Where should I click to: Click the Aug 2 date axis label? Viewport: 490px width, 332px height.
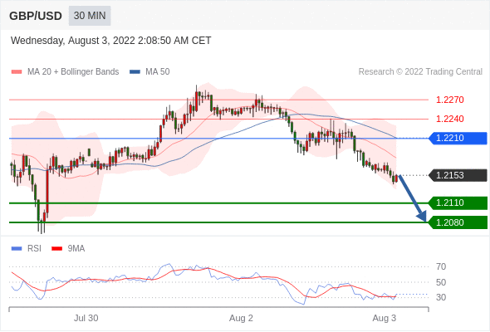tap(241, 318)
